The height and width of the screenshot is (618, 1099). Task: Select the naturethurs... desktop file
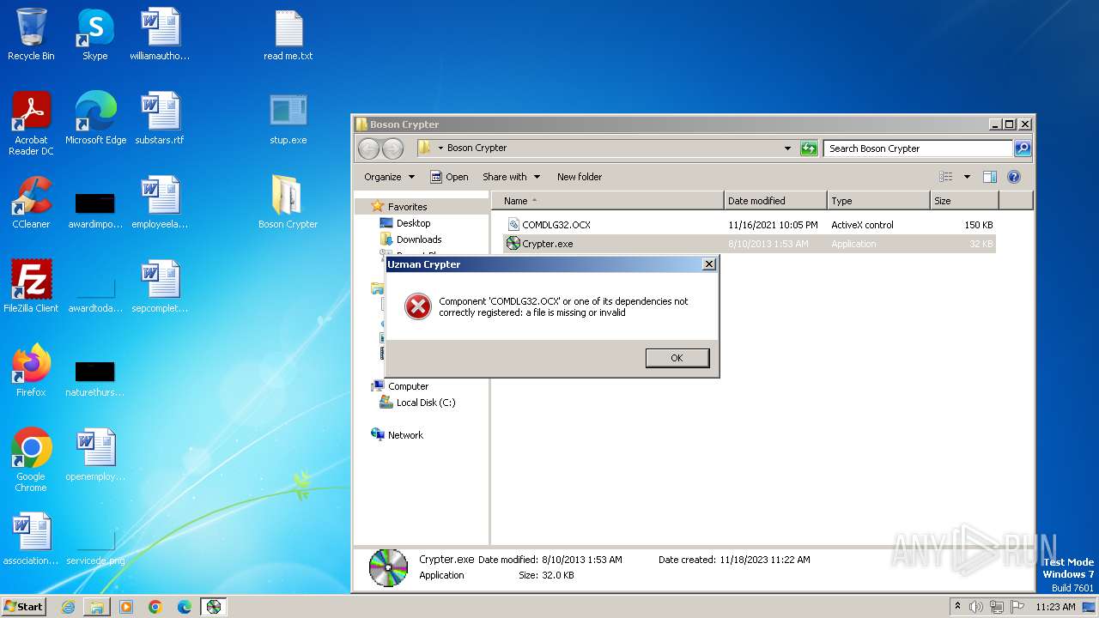(x=95, y=377)
